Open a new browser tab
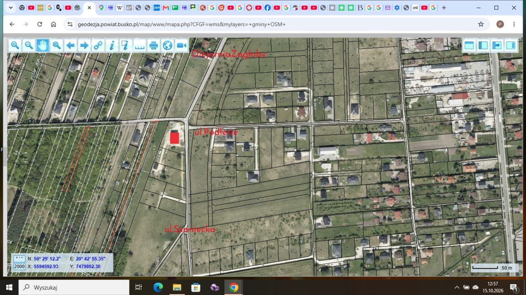 (x=444, y=7)
